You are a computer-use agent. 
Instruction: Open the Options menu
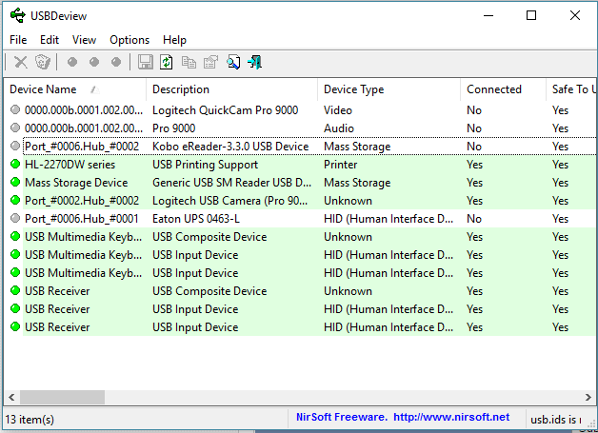click(x=130, y=40)
